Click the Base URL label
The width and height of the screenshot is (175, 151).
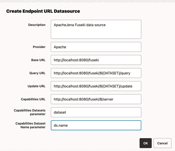[38, 60]
